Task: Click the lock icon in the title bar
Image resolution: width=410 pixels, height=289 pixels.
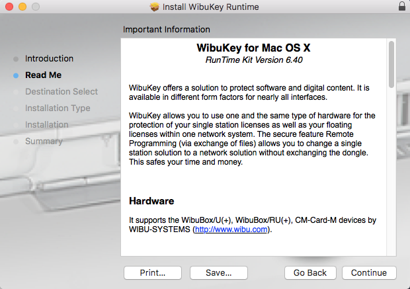Action: coord(402,7)
